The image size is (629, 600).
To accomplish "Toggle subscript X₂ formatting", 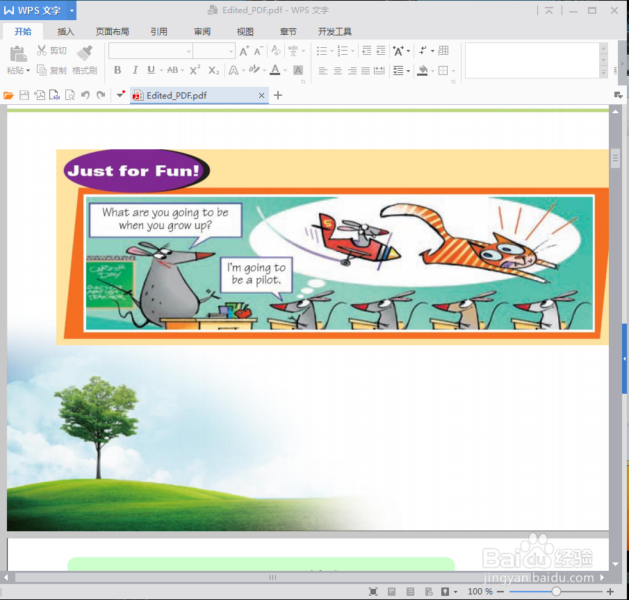I will tap(214, 71).
